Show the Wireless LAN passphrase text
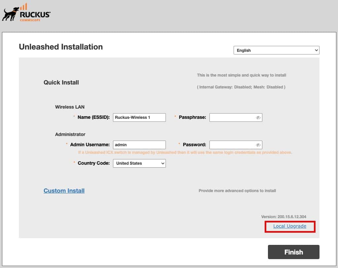338x268 pixels. pos(258,117)
